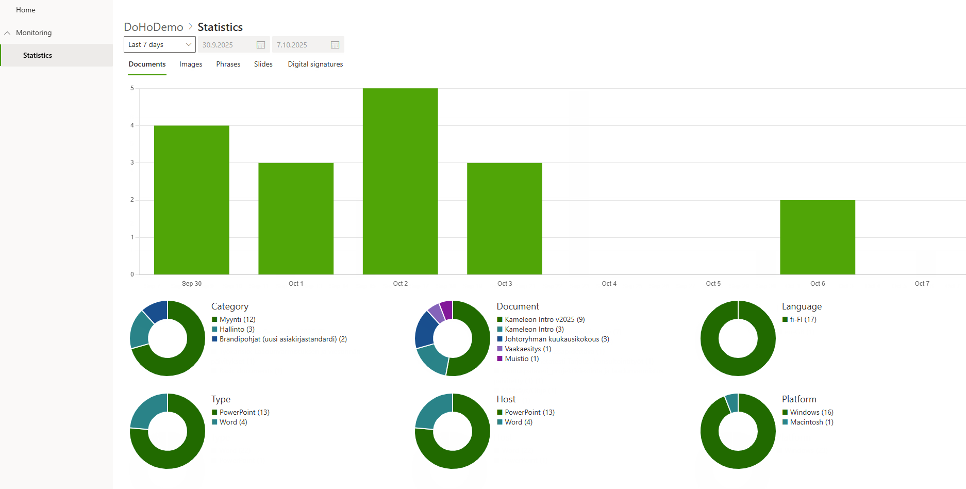Open the Slides tab
966x489 pixels.
(263, 64)
